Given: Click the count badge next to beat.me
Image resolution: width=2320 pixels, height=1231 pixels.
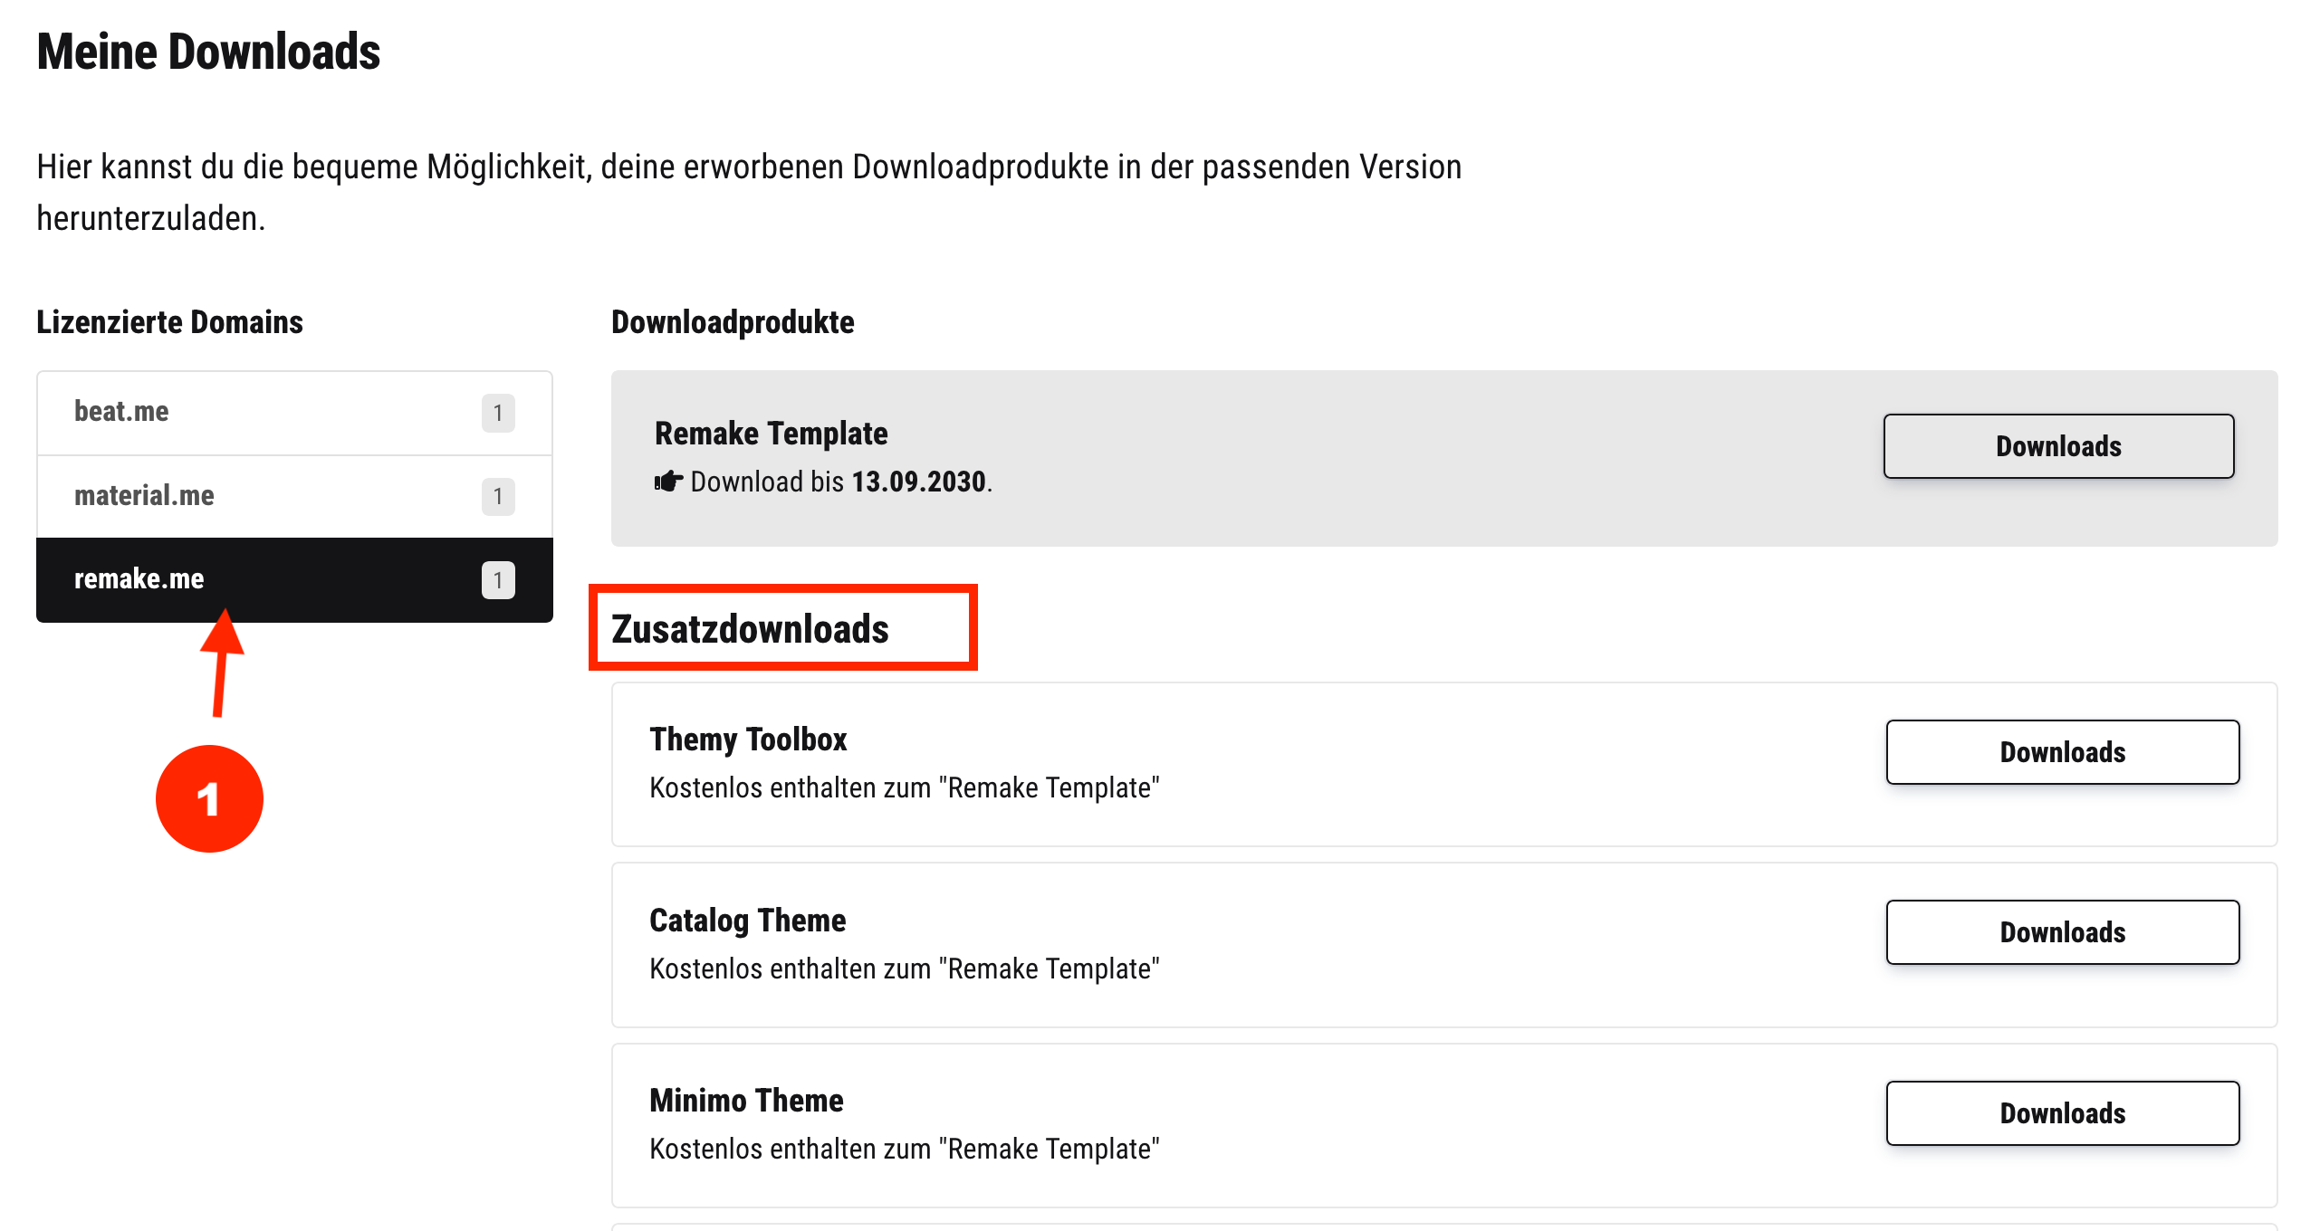Looking at the screenshot, I should click(x=498, y=413).
